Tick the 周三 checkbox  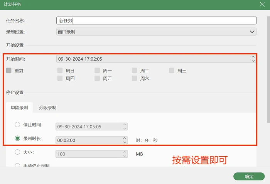click(172, 70)
